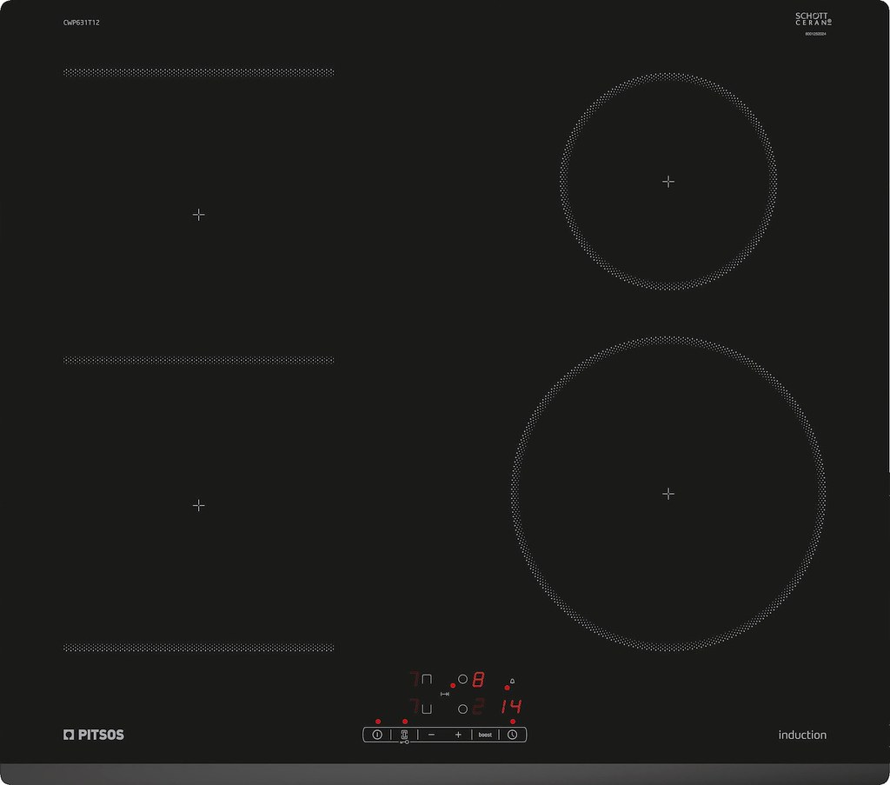Tap the timer clock icon
The width and height of the screenshot is (890, 785).
[513, 735]
